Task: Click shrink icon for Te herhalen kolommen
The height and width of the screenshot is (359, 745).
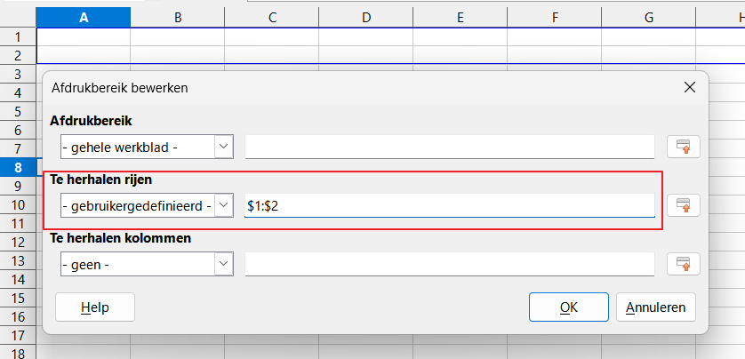Action: click(x=683, y=264)
